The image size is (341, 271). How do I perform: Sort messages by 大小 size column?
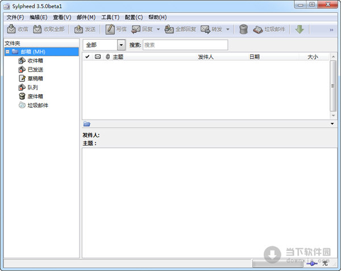click(x=313, y=57)
